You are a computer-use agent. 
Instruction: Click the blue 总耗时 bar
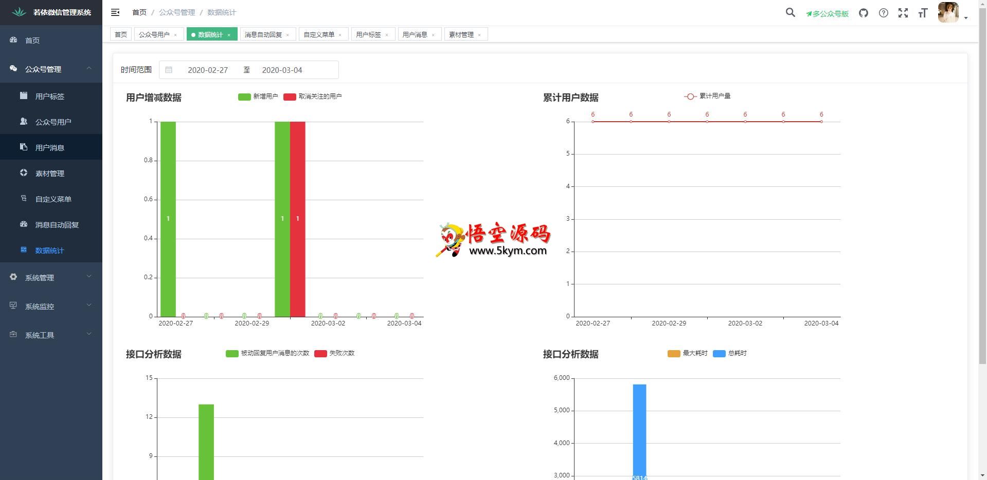pos(639,432)
